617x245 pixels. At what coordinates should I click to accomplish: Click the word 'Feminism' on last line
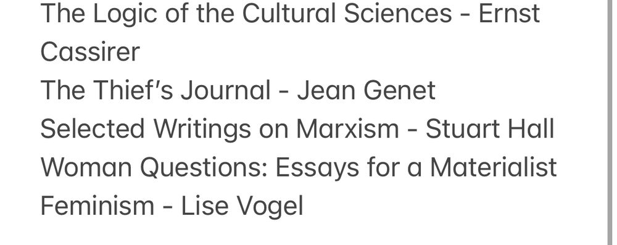click(x=97, y=206)
